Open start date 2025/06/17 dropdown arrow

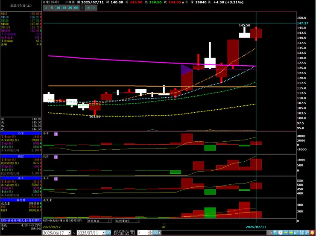(x=70, y=233)
